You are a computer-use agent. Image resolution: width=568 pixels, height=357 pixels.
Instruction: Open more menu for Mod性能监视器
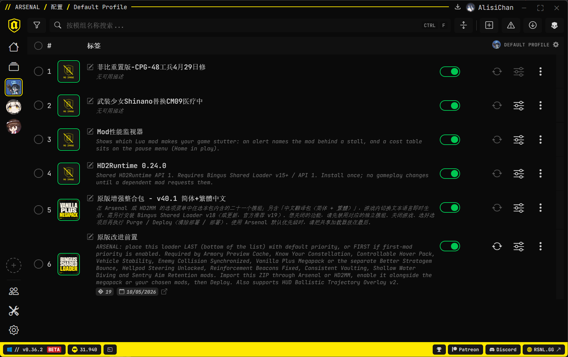[540, 140]
